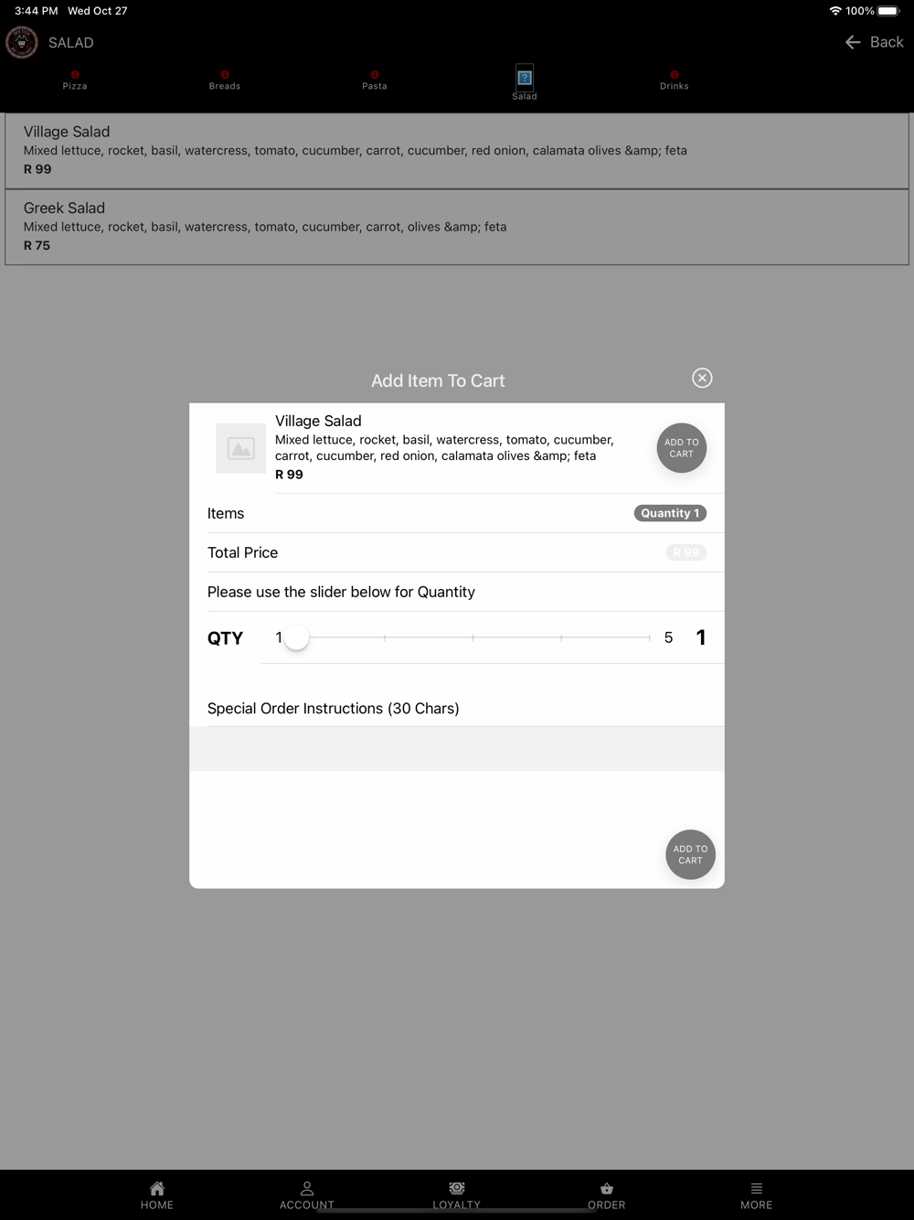
Task: Tap the battery indicator icon
Action: pyautogui.click(x=889, y=11)
